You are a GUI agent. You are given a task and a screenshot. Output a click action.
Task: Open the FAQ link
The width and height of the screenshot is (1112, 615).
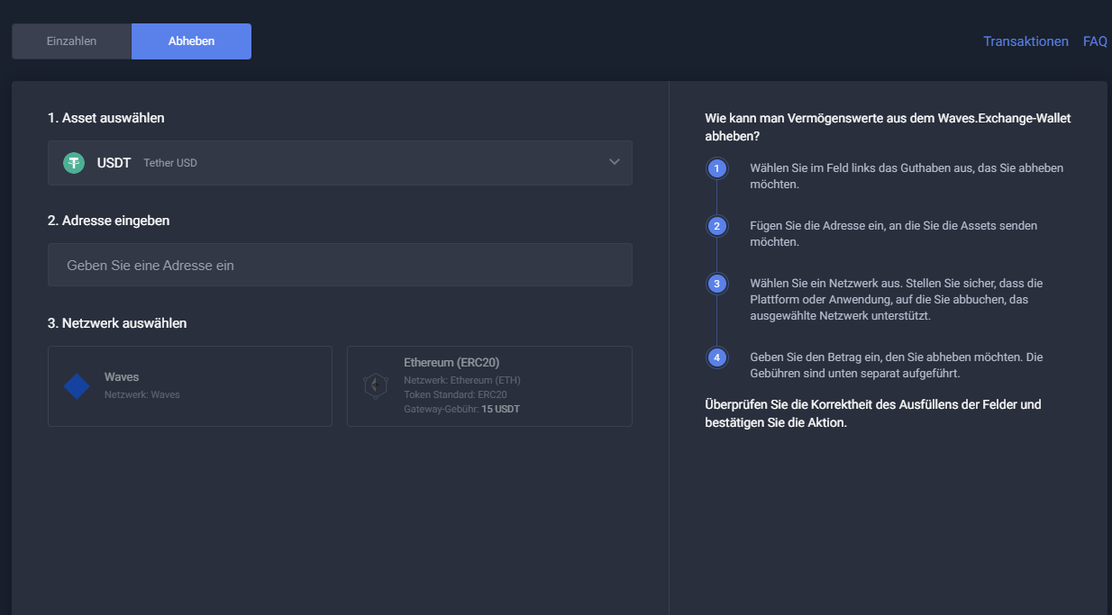pos(1095,41)
